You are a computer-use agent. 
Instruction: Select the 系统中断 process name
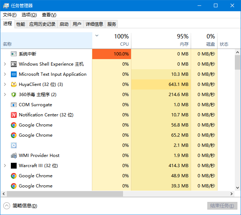(x=28, y=54)
